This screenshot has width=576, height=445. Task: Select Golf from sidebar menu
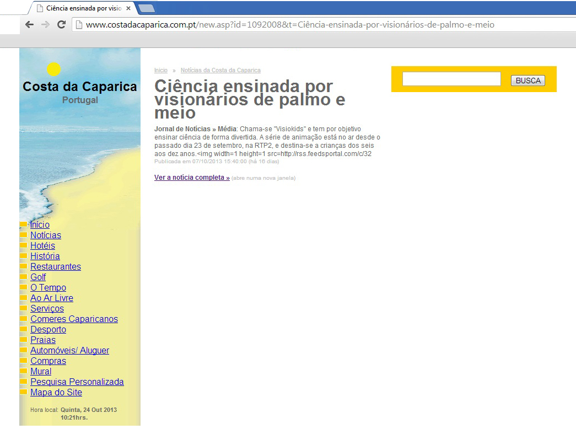tap(38, 277)
